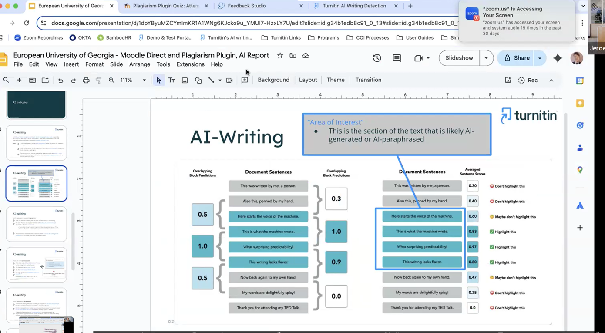The width and height of the screenshot is (605, 333).
Task: Open the Slideshow options dropdown arrow
Action: click(486, 58)
